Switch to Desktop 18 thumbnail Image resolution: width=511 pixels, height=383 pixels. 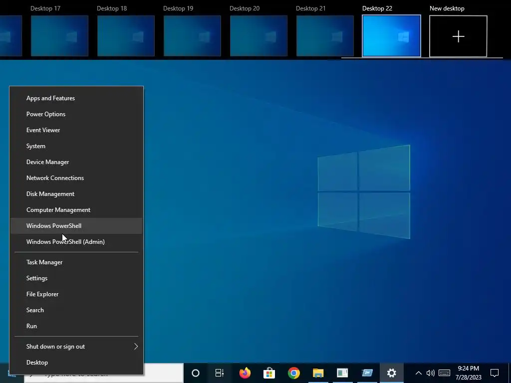click(126, 36)
